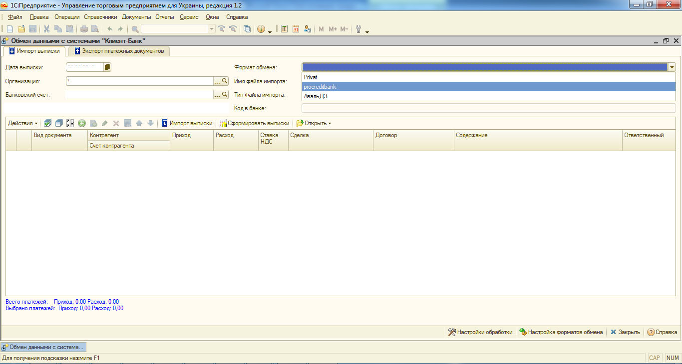Click the Open file toolbar icon
The width and height of the screenshot is (682, 364).
pyautogui.click(x=21, y=29)
